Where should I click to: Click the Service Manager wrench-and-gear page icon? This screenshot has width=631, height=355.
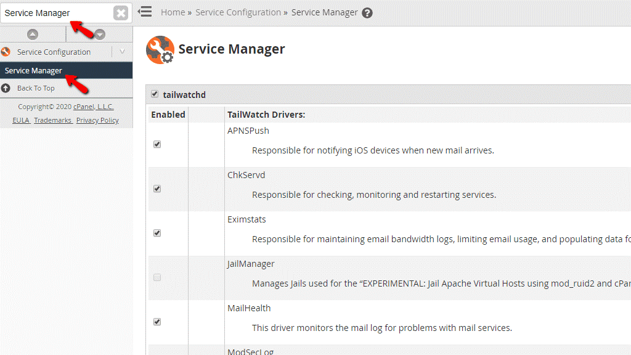(x=160, y=49)
